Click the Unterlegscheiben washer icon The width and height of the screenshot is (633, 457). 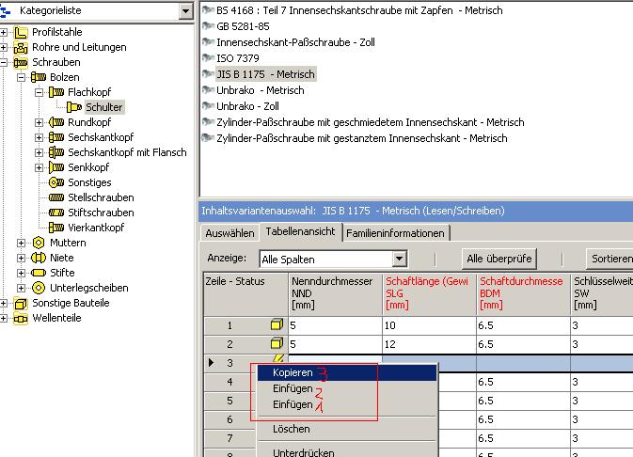(39, 288)
